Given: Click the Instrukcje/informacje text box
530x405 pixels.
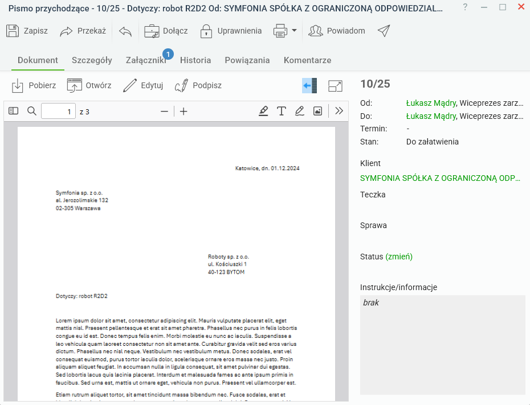Looking at the screenshot, I should (x=442, y=345).
